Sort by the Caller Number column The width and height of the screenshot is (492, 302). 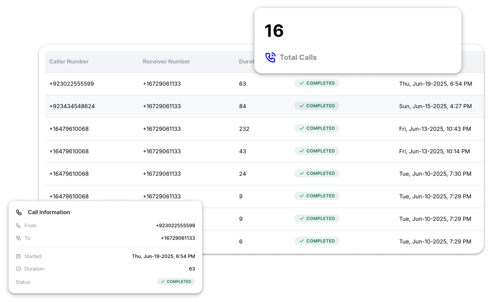coord(69,61)
